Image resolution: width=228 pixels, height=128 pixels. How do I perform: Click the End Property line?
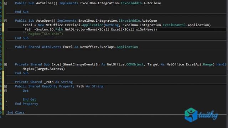(x=27, y=104)
